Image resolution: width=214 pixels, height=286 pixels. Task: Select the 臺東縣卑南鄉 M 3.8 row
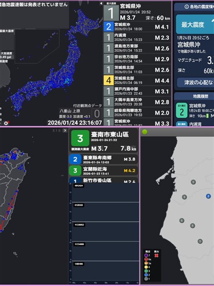103,159
